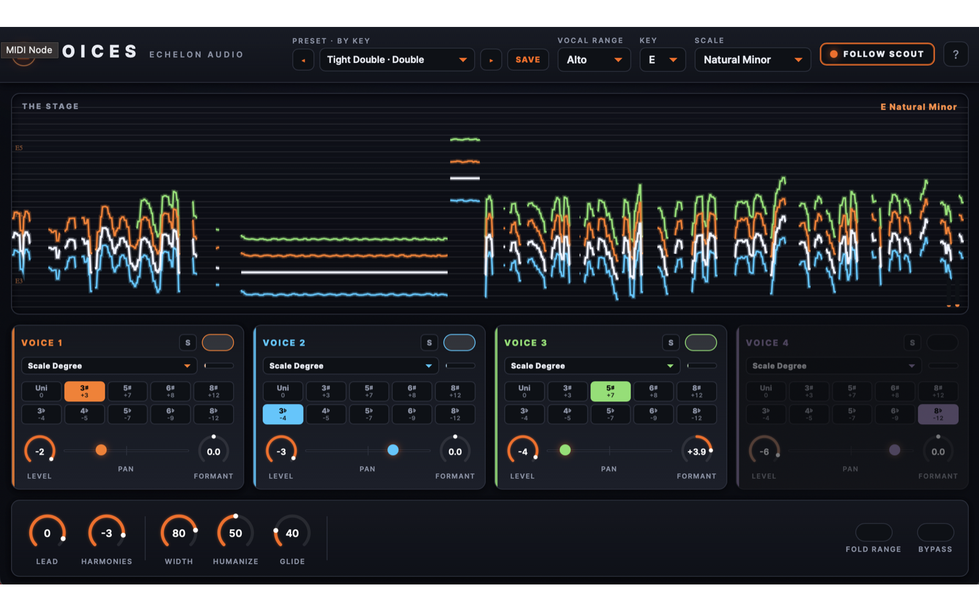Image resolution: width=979 pixels, height=612 pixels.
Task: Open the help question mark button
Action: [x=955, y=54]
